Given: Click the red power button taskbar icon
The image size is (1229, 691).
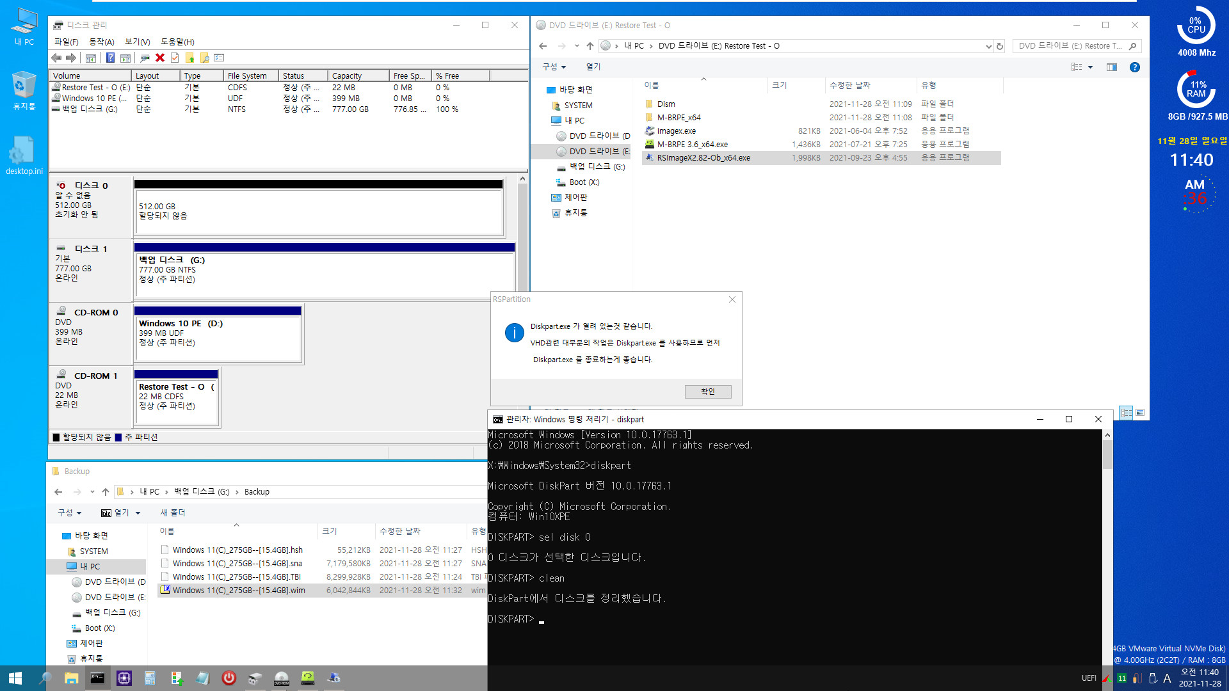Looking at the screenshot, I should 229,678.
